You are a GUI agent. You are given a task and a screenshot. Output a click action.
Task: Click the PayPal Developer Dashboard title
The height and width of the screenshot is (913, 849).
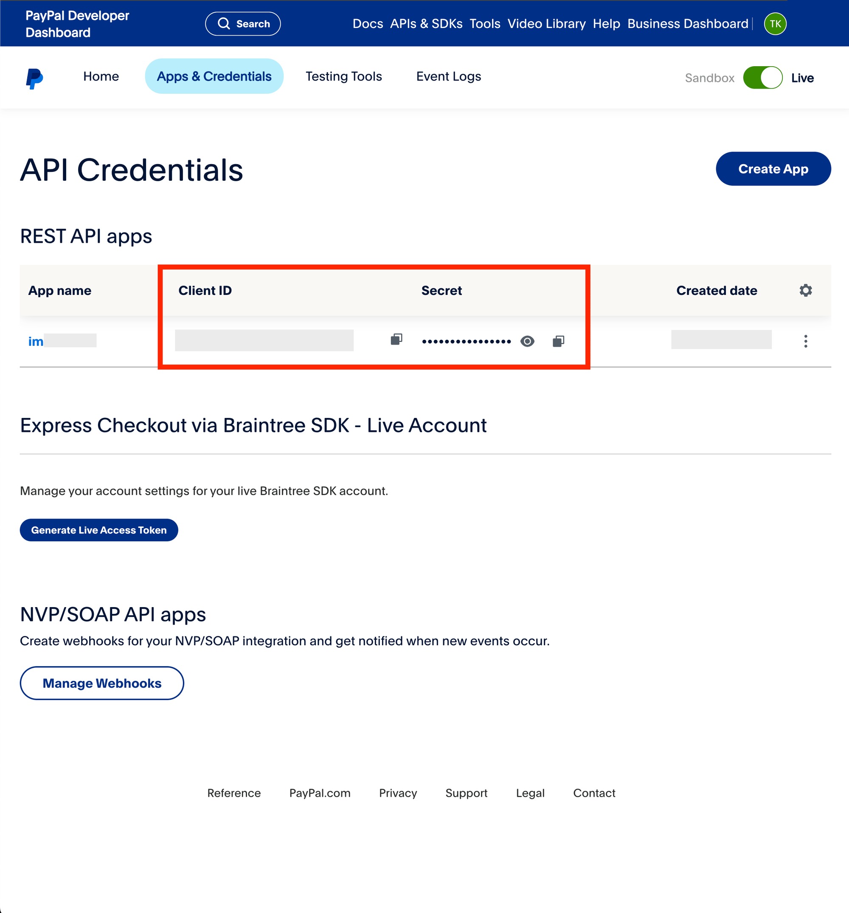(x=77, y=24)
